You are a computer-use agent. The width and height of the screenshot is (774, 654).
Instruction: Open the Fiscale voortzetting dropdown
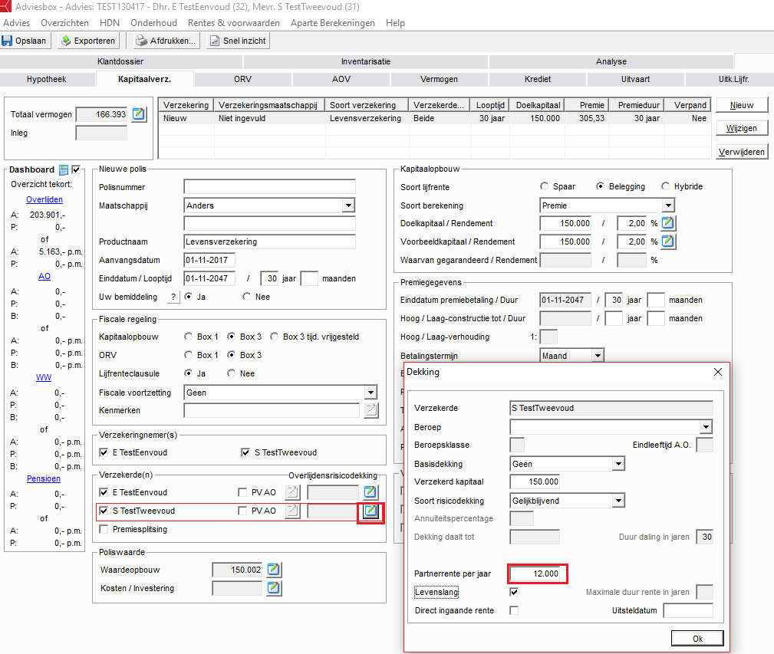click(x=371, y=393)
